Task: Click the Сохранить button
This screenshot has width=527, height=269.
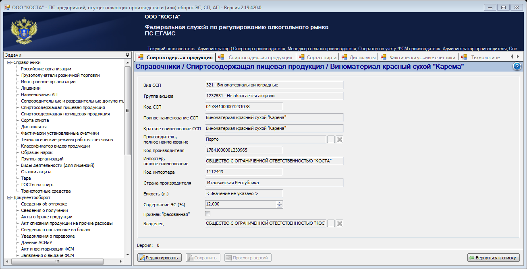Action: [x=203, y=258]
